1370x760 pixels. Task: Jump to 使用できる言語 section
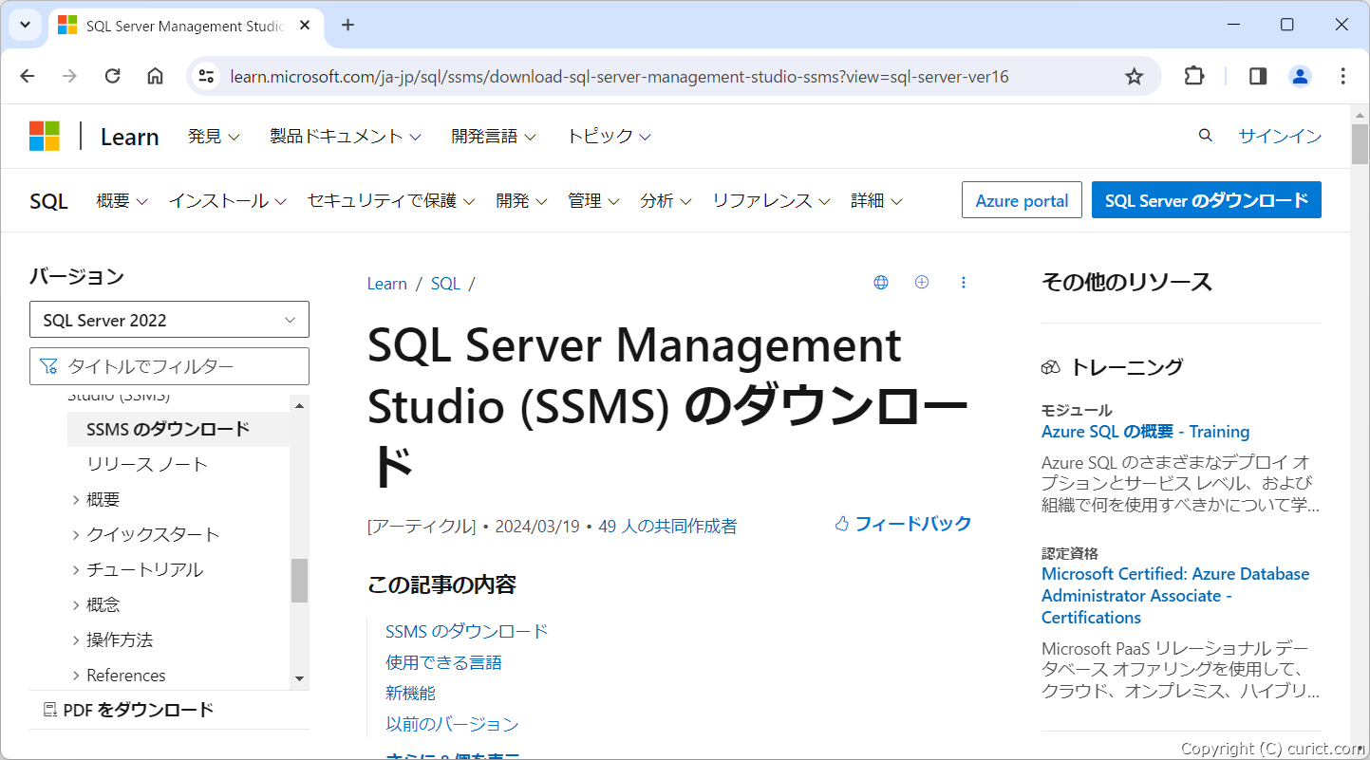click(x=443, y=662)
